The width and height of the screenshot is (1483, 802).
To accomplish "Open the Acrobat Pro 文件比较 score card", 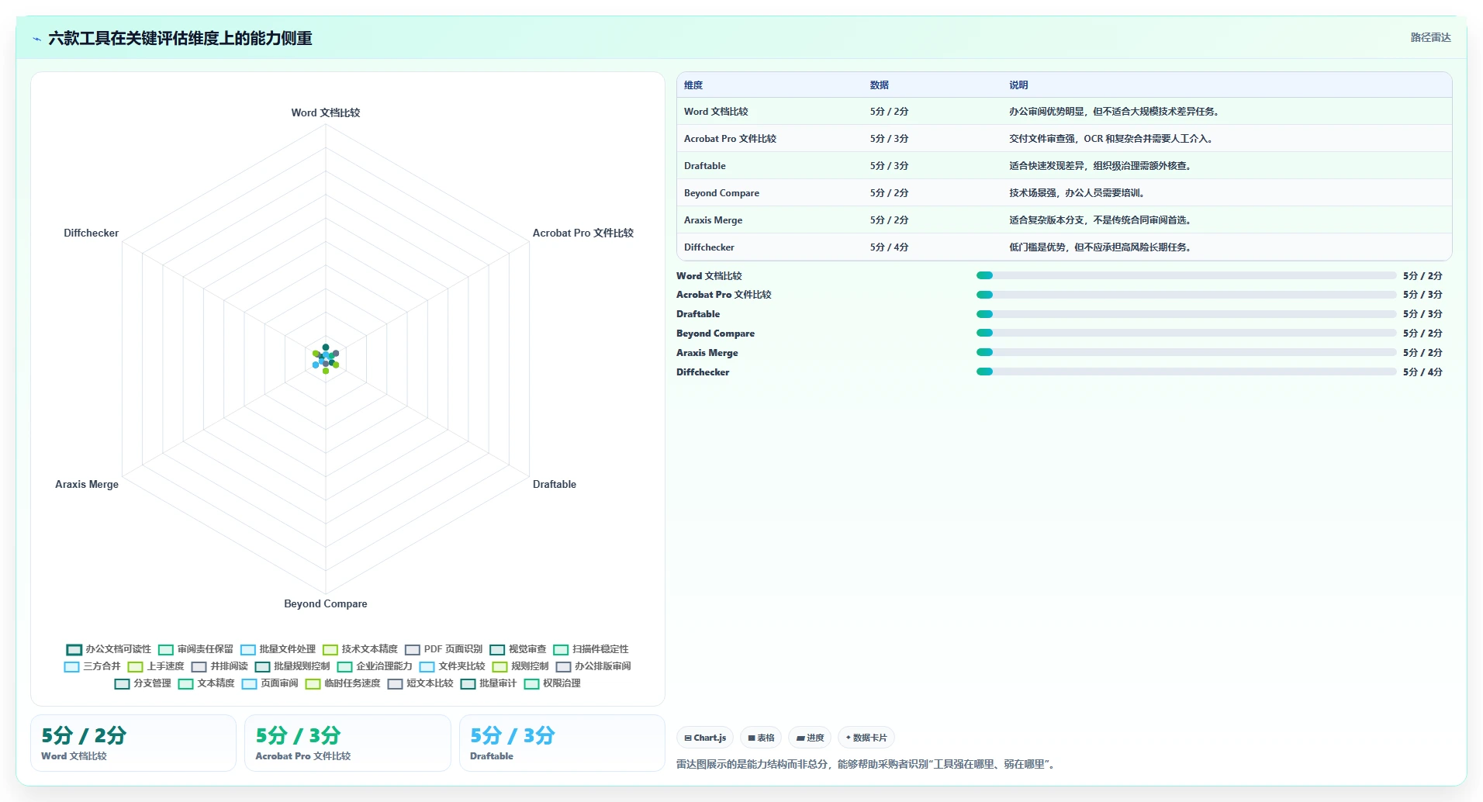I will (347, 743).
